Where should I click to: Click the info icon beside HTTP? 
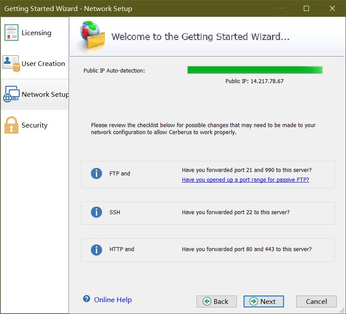pos(96,250)
